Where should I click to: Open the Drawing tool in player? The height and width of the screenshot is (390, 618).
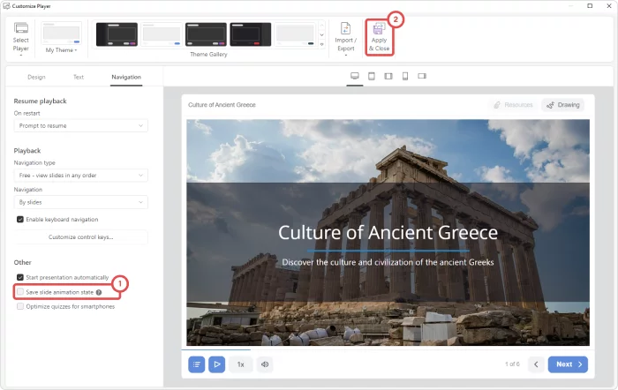[x=562, y=104]
